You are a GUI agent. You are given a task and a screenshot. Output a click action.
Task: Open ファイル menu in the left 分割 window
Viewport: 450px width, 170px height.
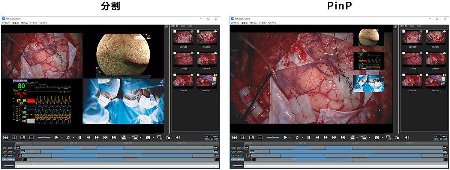tap(5, 23)
